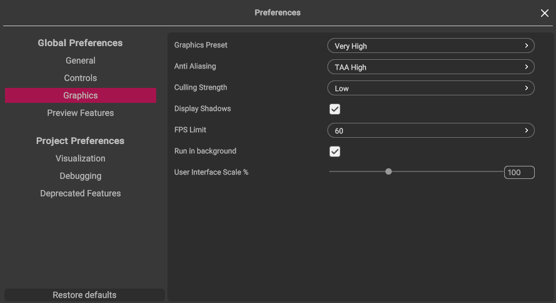Uncheck the Display Shadows checkbox

[x=335, y=109]
